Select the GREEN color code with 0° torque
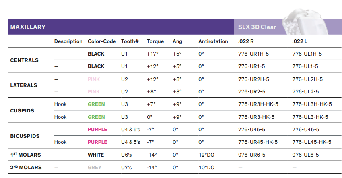The width and height of the screenshot is (342, 178). click(x=96, y=117)
